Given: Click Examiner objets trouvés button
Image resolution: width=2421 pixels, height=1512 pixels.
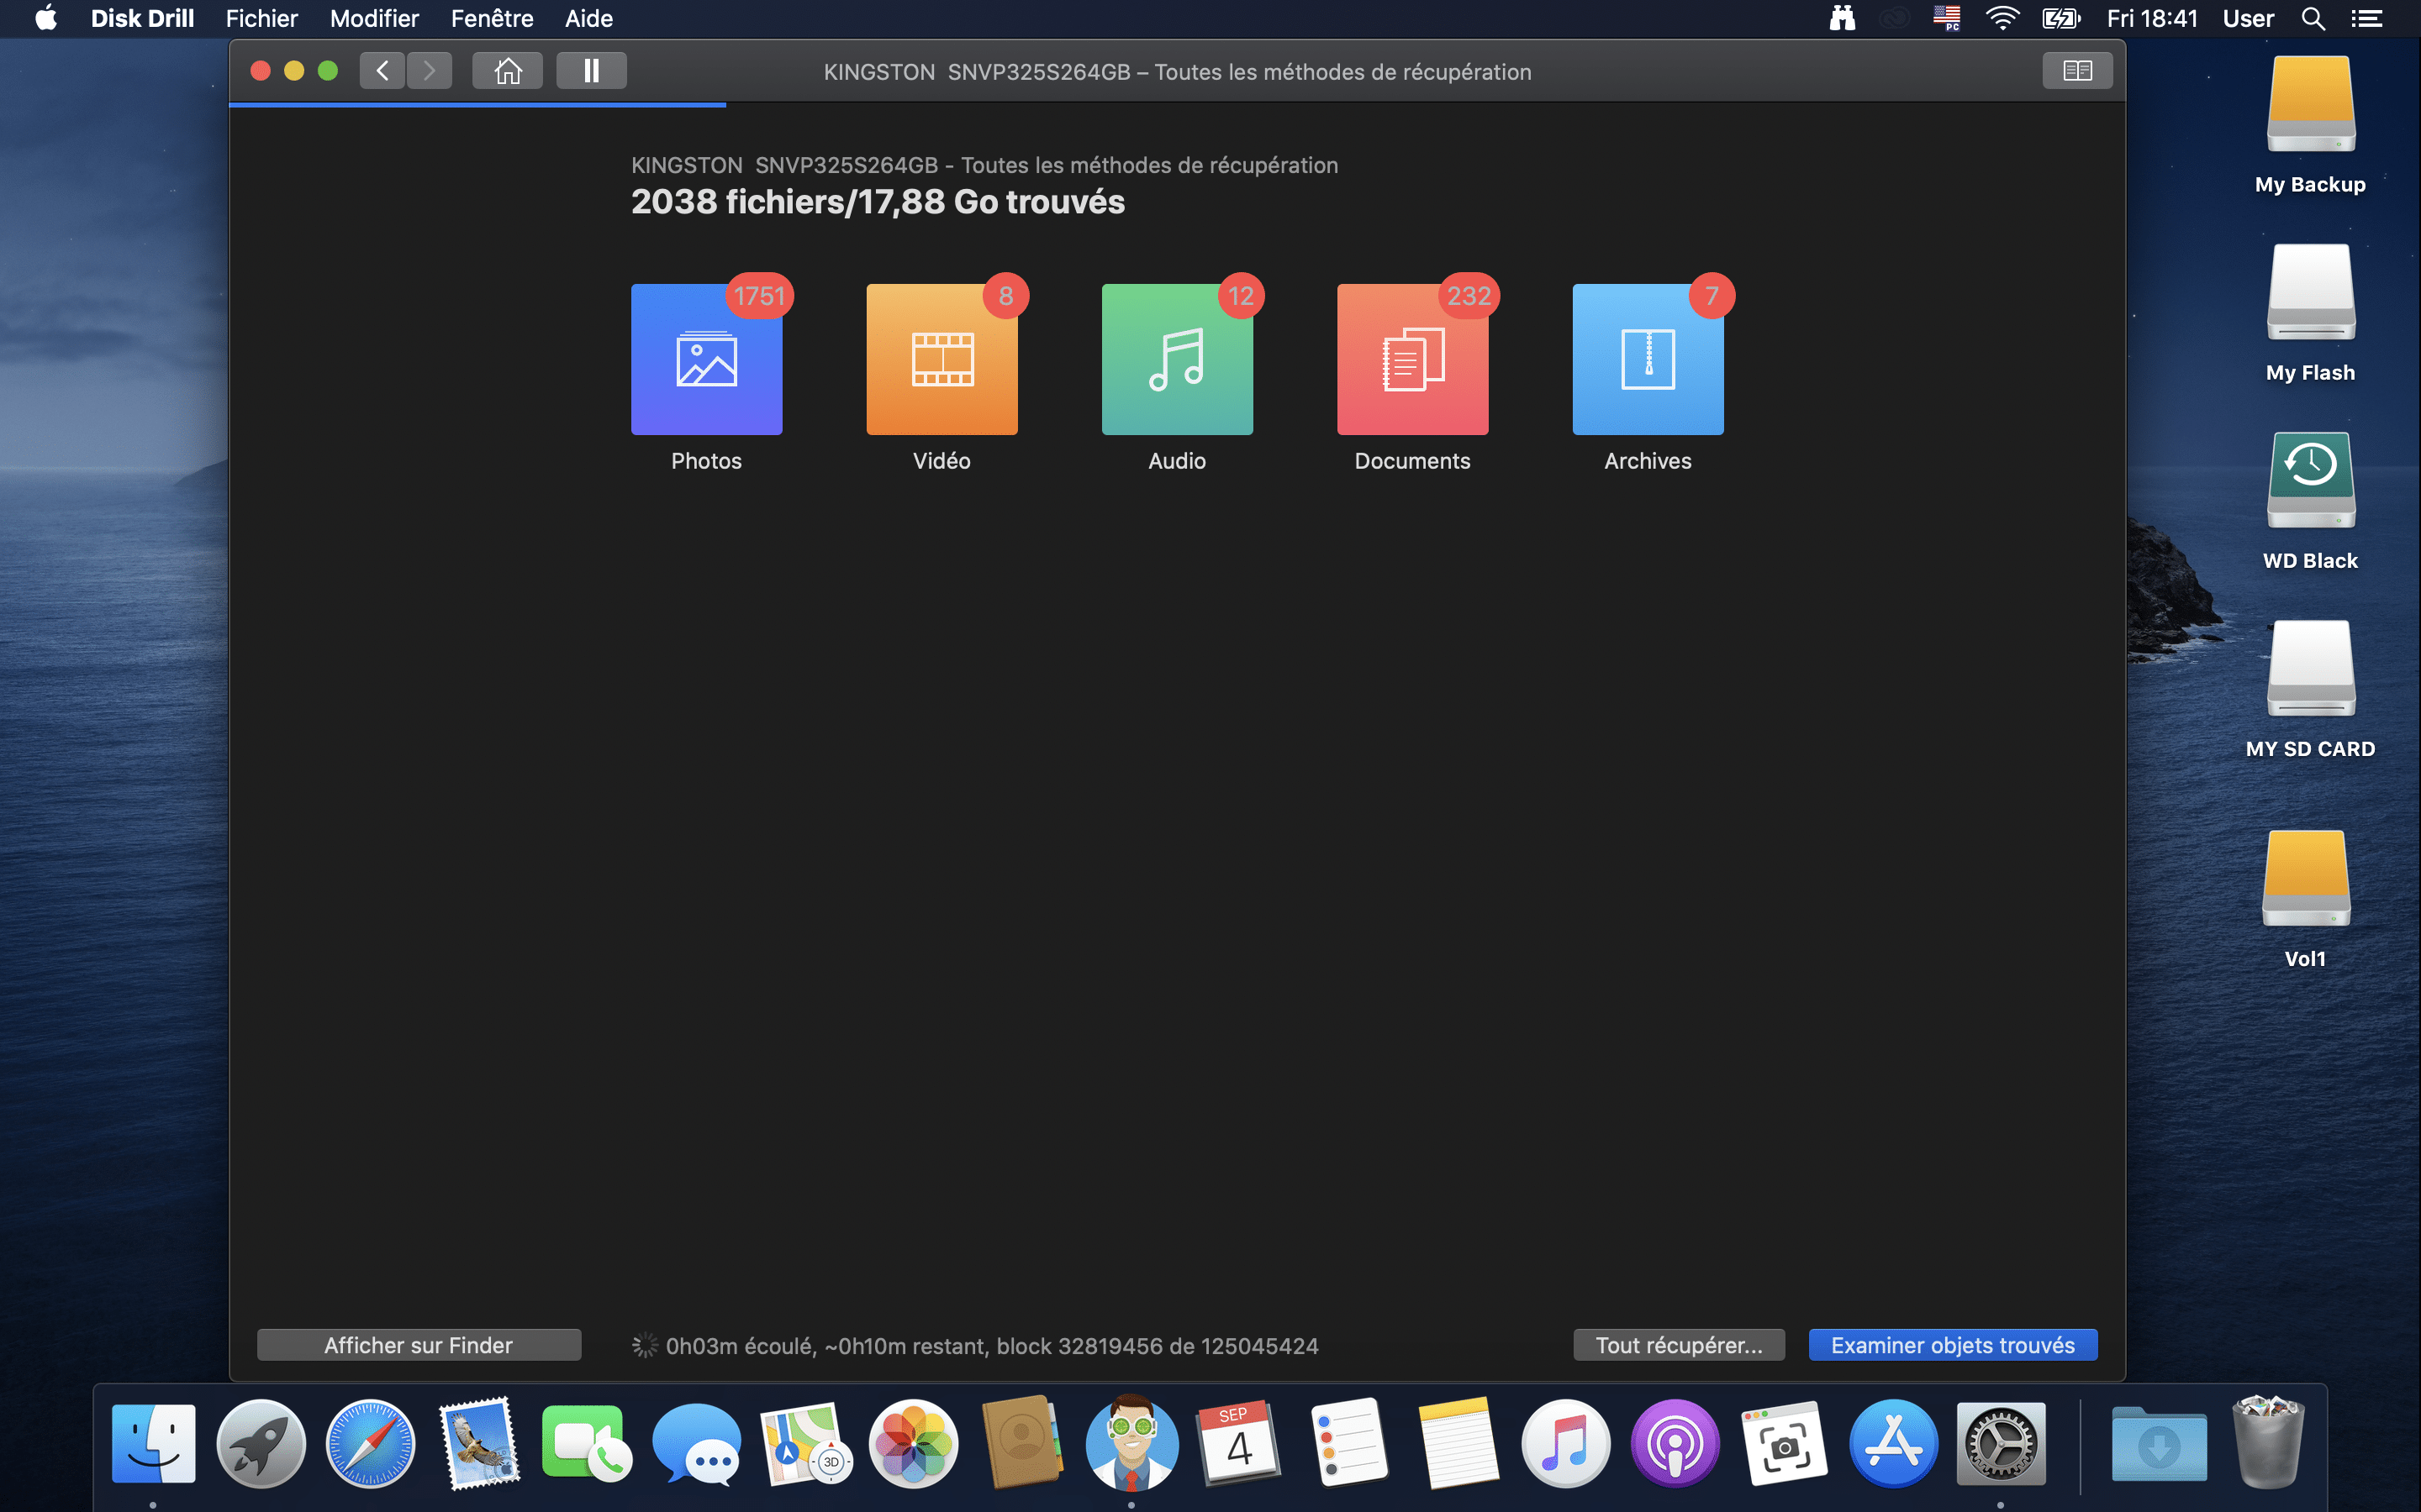Looking at the screenshot, I should pos(1952,1345).
